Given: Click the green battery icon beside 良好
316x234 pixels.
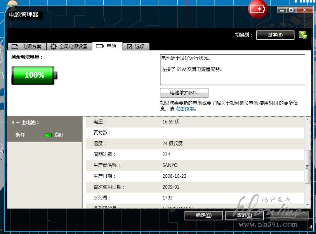Looking at the screenshot, I should (48, 135).
